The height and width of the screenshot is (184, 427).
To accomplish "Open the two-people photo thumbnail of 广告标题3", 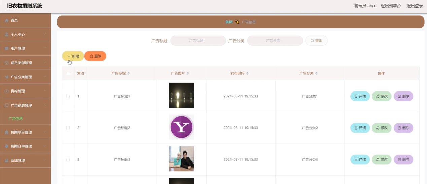I will coord(181,159).
